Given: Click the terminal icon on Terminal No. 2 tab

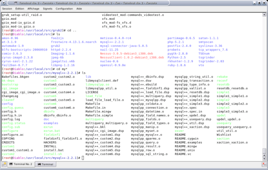Looking at the screenshot, I should [11, 164].
